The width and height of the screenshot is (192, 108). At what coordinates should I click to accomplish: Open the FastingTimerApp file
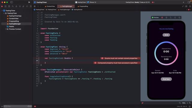pos(14,16)
